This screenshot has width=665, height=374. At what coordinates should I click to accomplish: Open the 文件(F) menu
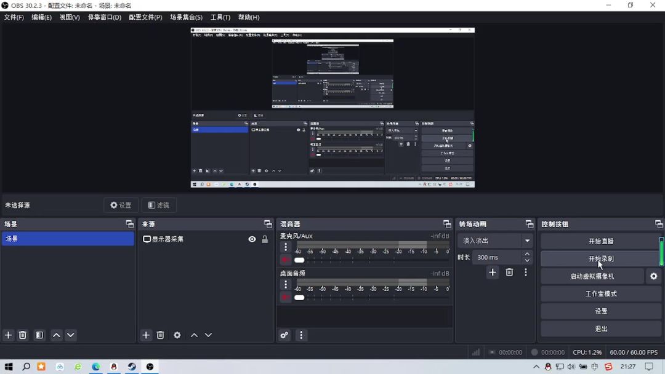pyautogui.click(x=14, y=17)
